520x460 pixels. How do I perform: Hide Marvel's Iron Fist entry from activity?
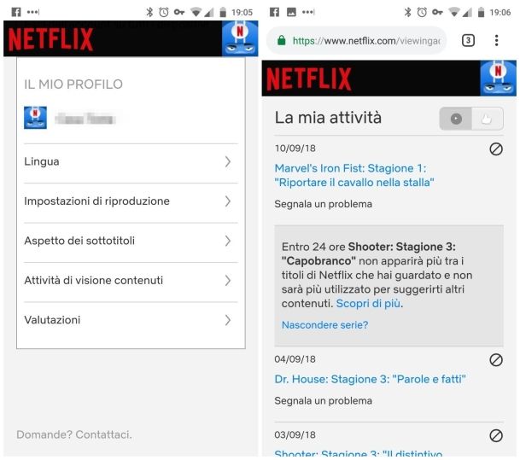496,149
